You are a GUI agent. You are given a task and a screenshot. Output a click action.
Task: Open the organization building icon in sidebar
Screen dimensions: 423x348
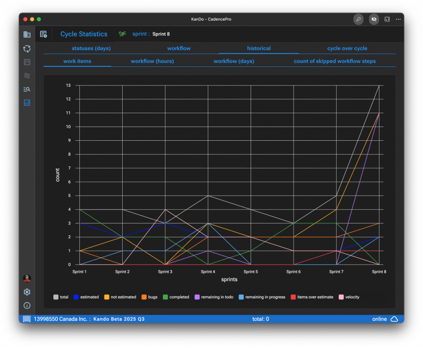click(x=27, y=34)
